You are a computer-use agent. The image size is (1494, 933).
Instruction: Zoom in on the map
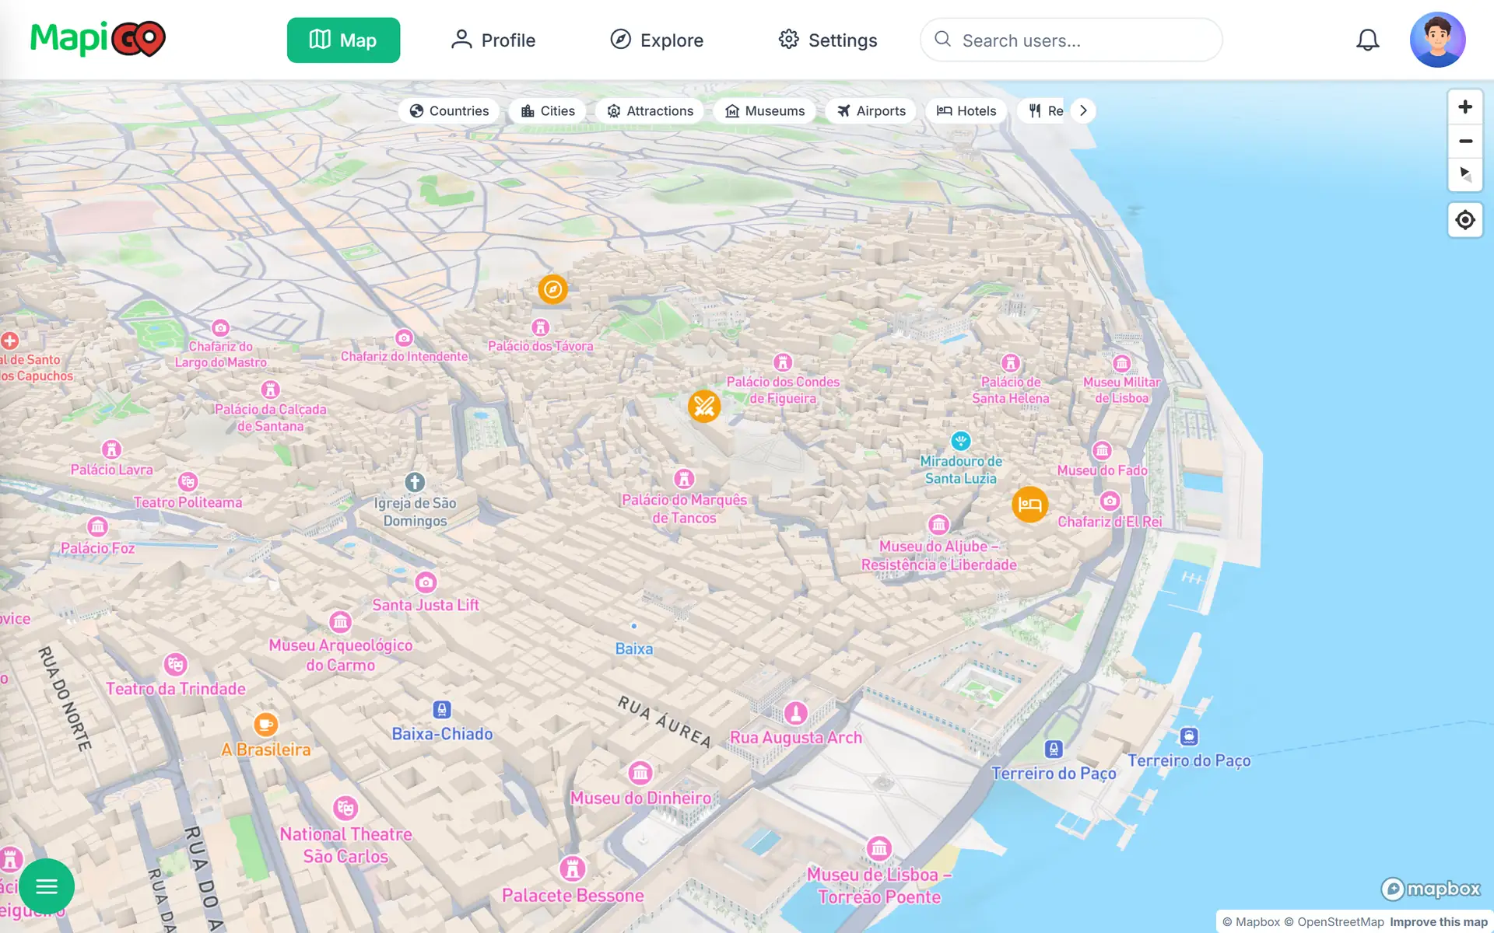tap(1464, 107)
